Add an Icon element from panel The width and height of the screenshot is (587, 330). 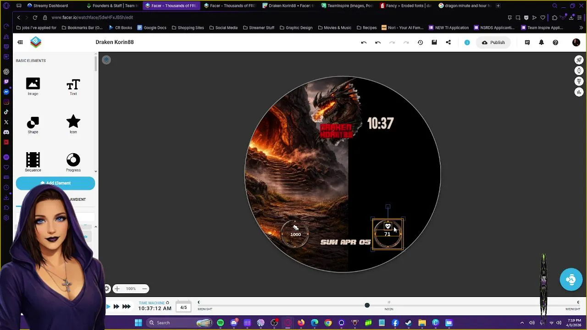point(73,125)
